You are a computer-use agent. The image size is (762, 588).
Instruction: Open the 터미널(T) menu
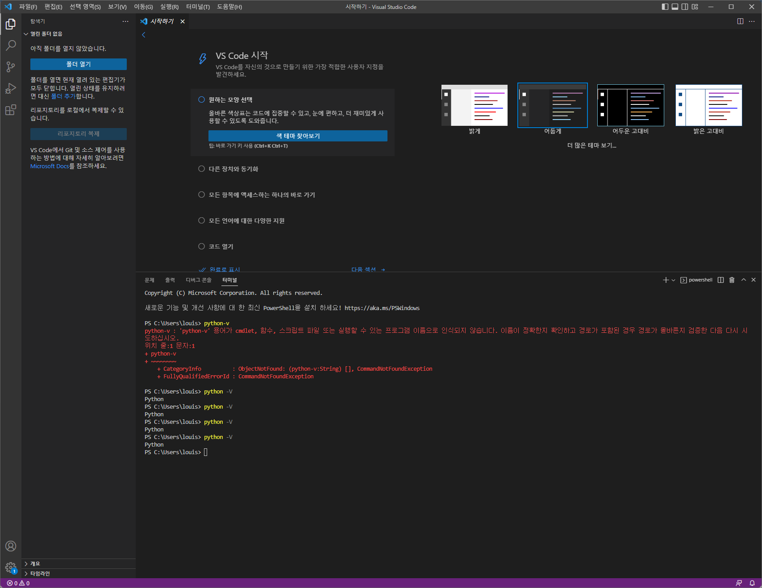(198, 7)
